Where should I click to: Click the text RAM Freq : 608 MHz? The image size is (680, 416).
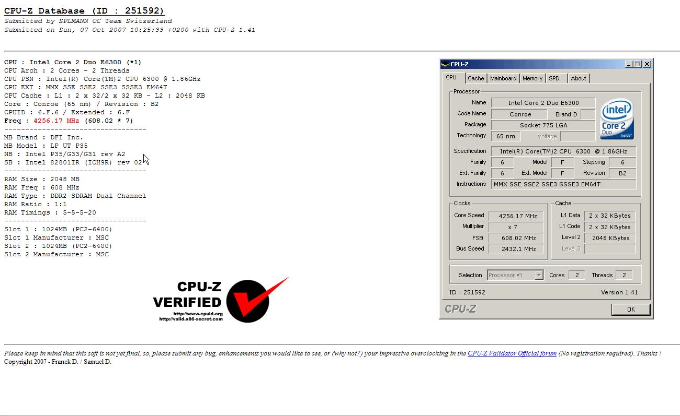(42, 187)
